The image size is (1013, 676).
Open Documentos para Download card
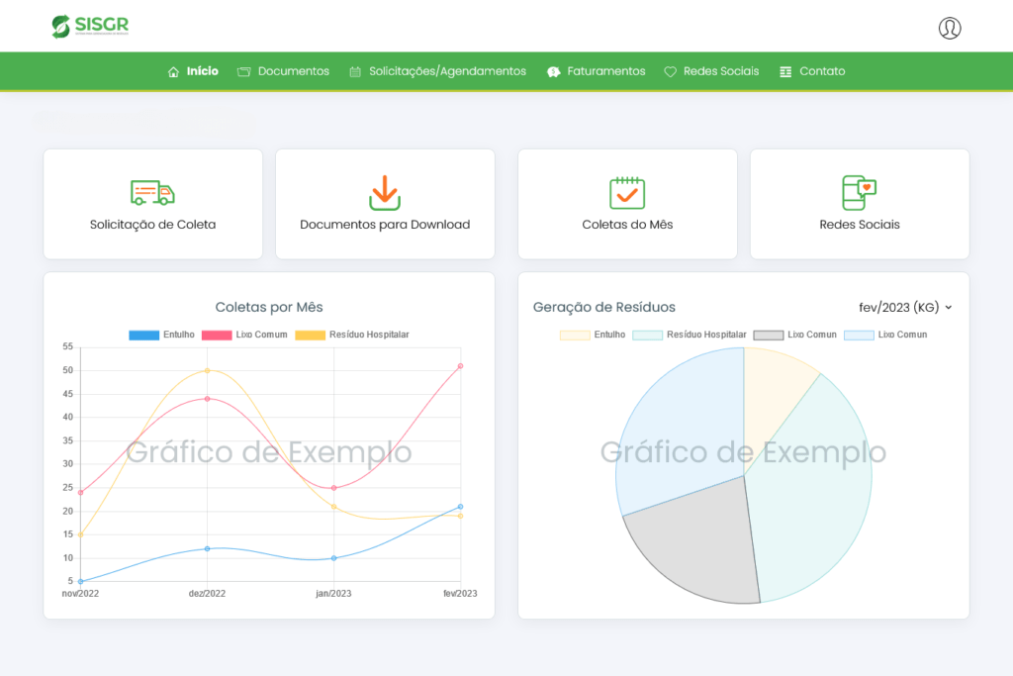[x=385, y=204]
